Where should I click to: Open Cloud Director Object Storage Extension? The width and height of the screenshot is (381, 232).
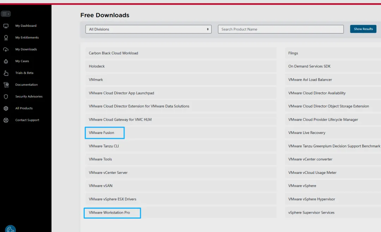click(333, 106)
